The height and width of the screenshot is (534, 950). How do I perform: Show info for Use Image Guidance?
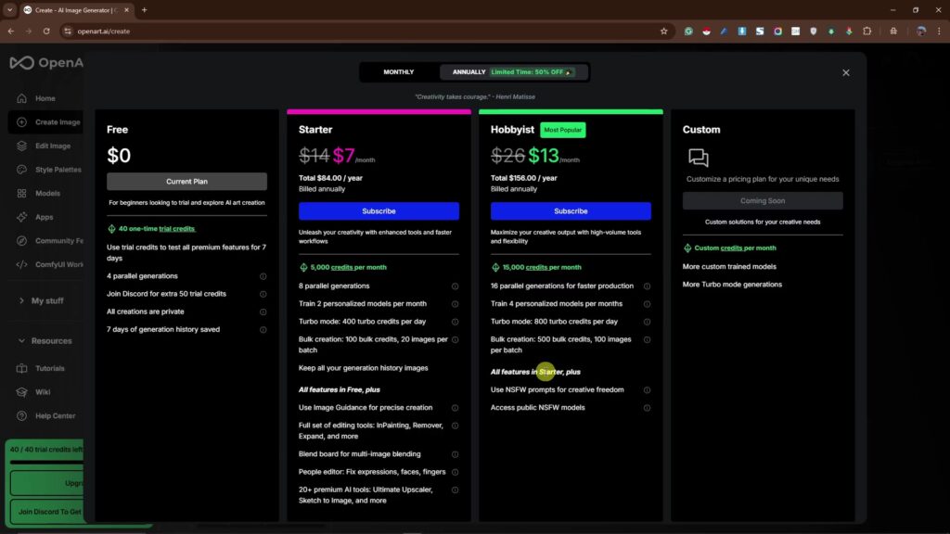pyautogui.click(x=455, y=408)
